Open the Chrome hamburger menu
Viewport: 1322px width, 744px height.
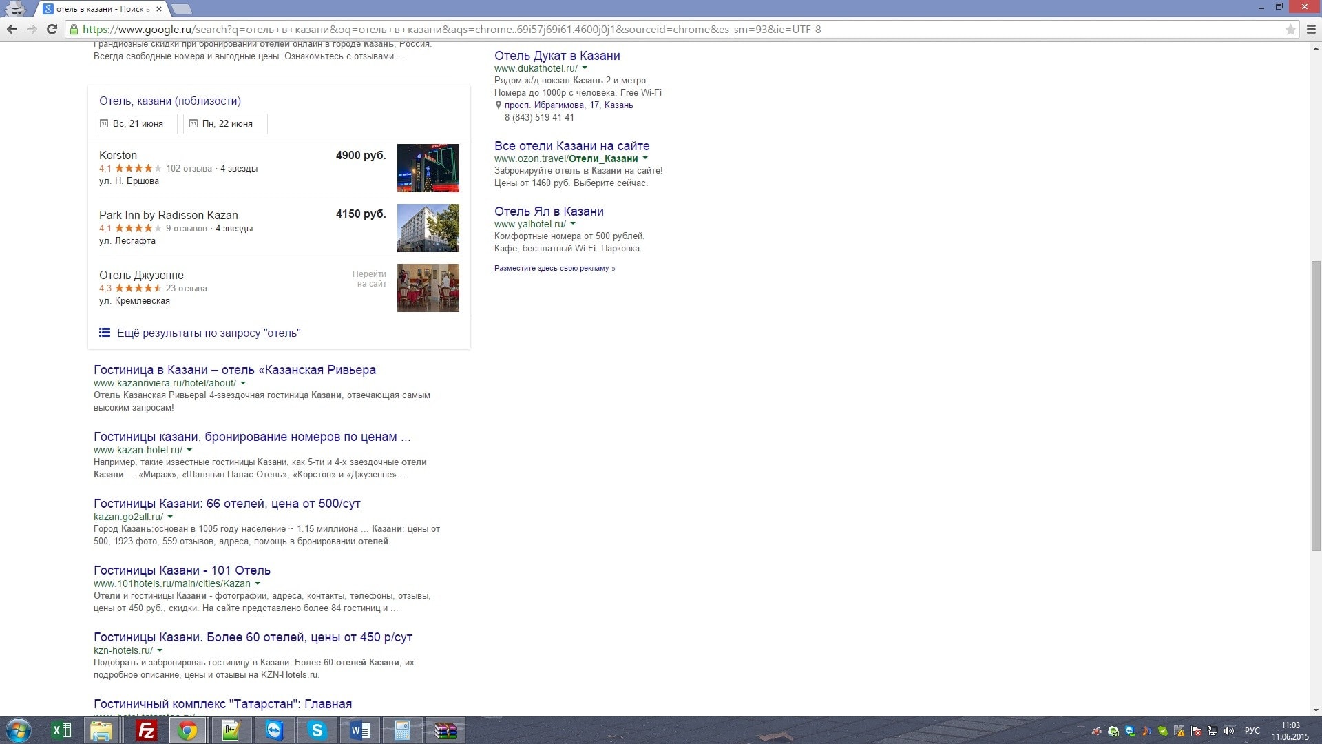(1311, 30)
